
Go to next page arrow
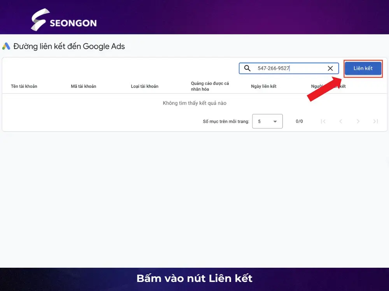[358, 121]
